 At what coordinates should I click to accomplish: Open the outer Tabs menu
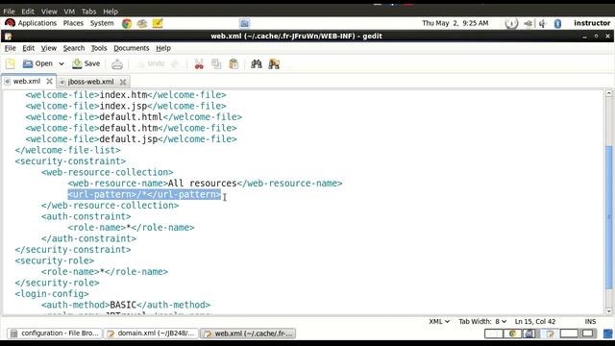click(x=88, y=12)
